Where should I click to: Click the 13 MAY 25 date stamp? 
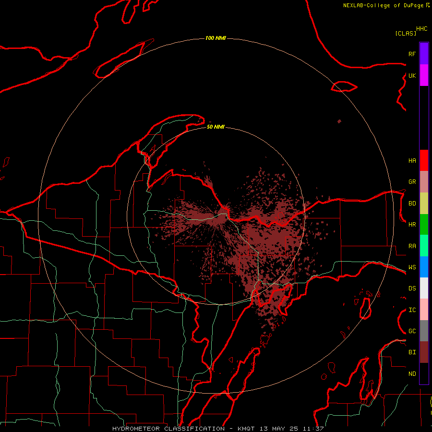pos(279,429)
